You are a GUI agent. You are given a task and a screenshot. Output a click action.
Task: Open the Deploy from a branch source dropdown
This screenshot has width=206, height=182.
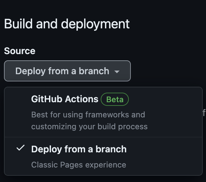67,71
